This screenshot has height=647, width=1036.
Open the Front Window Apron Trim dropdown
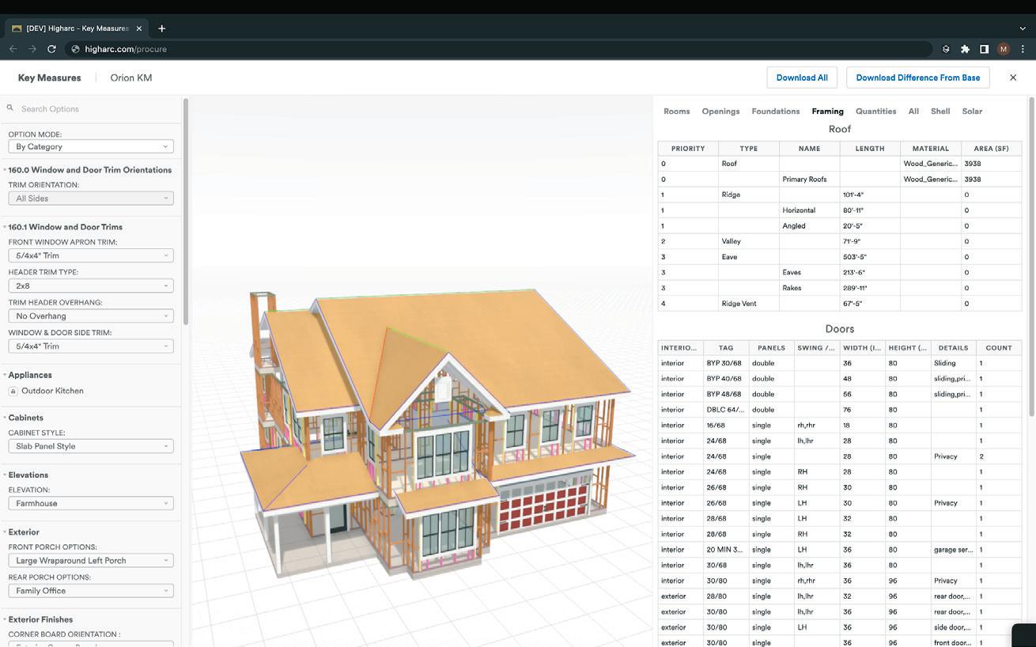(x=91, y=255)
